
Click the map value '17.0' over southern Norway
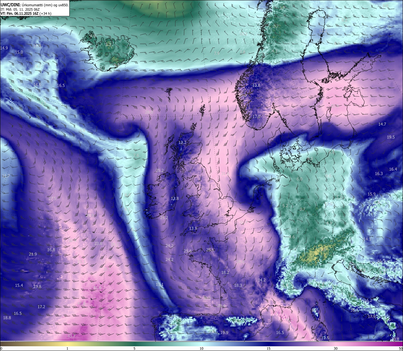point(256,117)
